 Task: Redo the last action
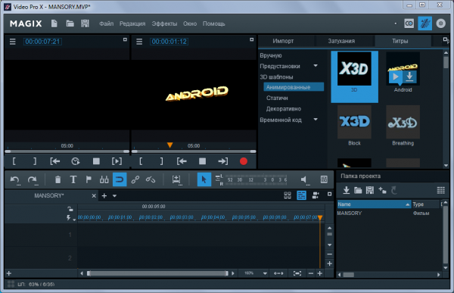pos(32,179)
